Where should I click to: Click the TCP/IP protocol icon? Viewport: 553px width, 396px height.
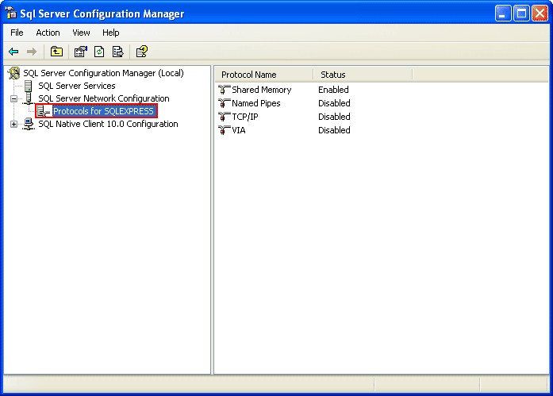point(224,117)
